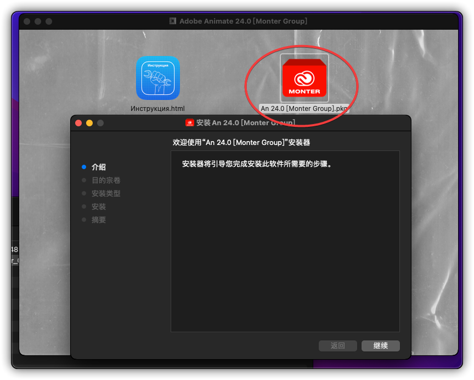Select the 目的宗卷 step in sidebar
474x380 pixels.
pyautogui.click(x=106, y=180)
